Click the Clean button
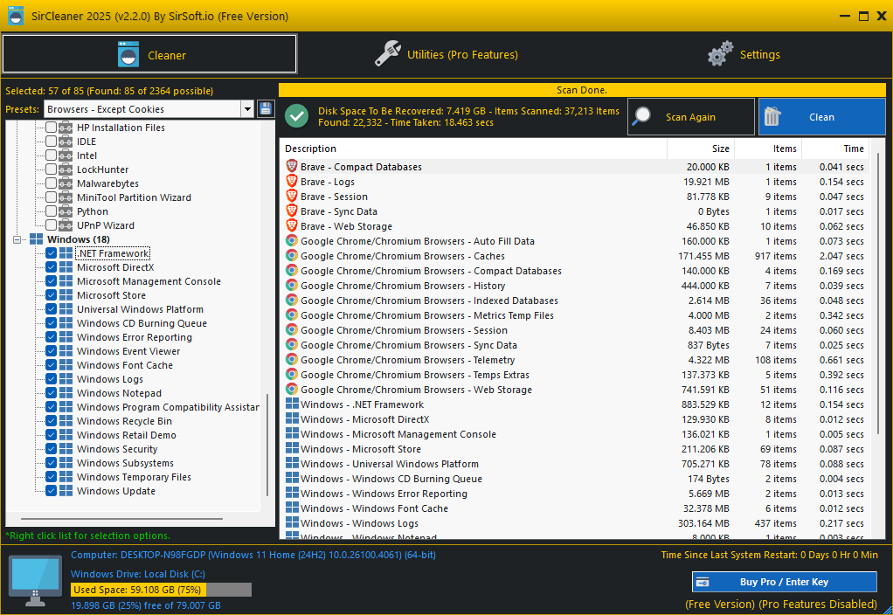 click(x=822, y=117)
